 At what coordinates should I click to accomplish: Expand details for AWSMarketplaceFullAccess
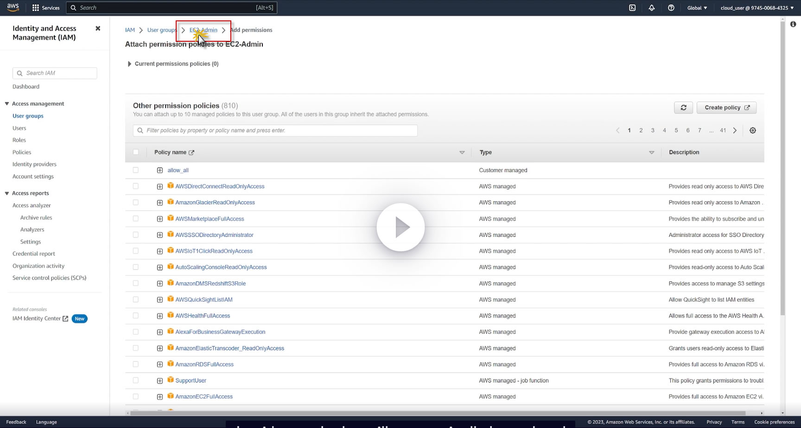(160, 219)
